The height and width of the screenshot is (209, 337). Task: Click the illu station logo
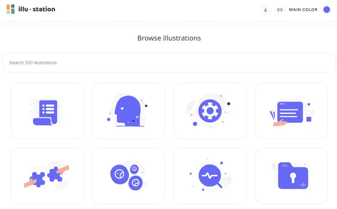click(31, 9)
